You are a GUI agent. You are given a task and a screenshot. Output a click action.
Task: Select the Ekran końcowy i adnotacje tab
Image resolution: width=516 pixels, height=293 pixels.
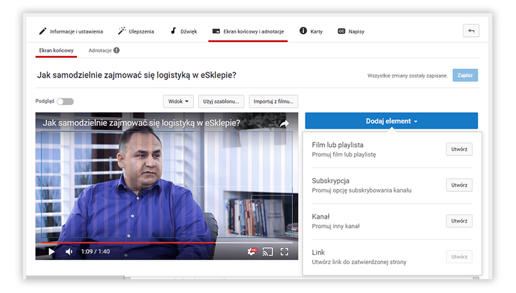pos(247,32)
